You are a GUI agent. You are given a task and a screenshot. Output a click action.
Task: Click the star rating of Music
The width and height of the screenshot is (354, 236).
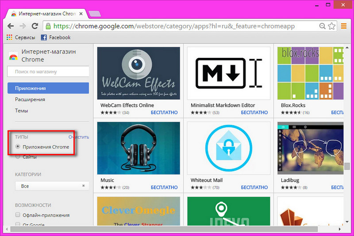[111, 187]
